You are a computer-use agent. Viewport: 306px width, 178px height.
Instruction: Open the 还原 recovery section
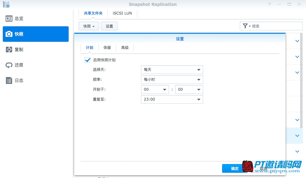click(36, 65)
